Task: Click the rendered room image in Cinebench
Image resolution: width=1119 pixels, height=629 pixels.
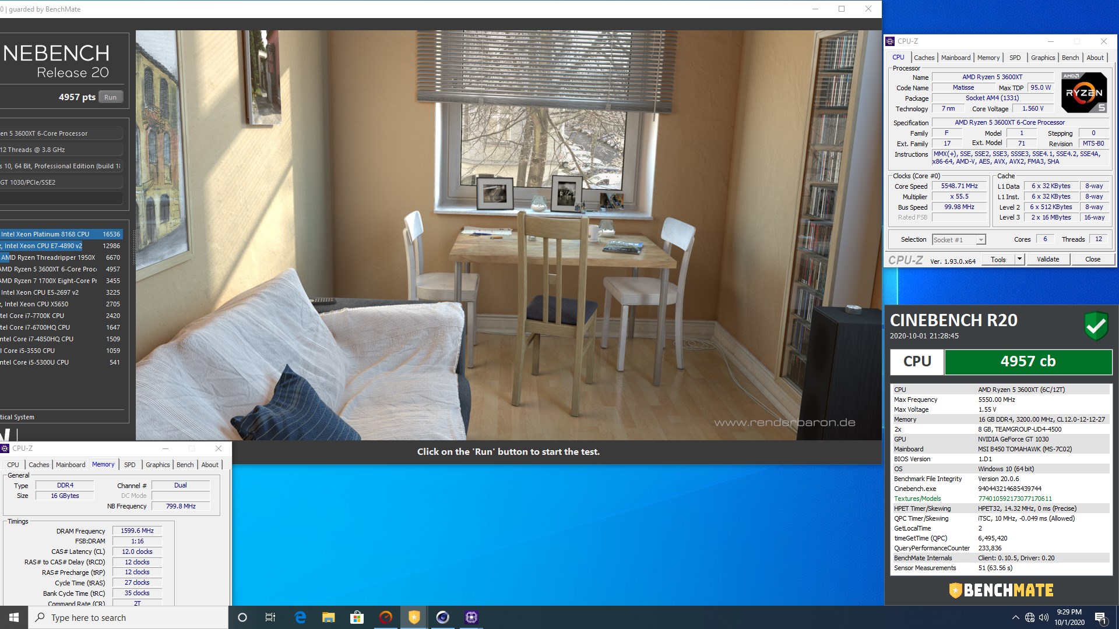Action: click(508, 235)
